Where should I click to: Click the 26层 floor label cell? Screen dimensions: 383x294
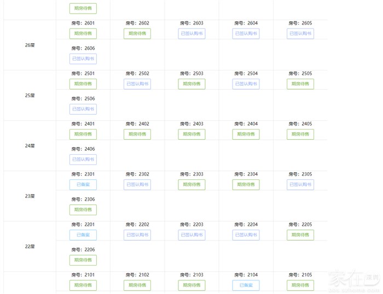(x=30, y=45)
